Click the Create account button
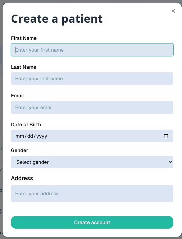The height and width of the screenshot is (239, 182). (92, 222)
